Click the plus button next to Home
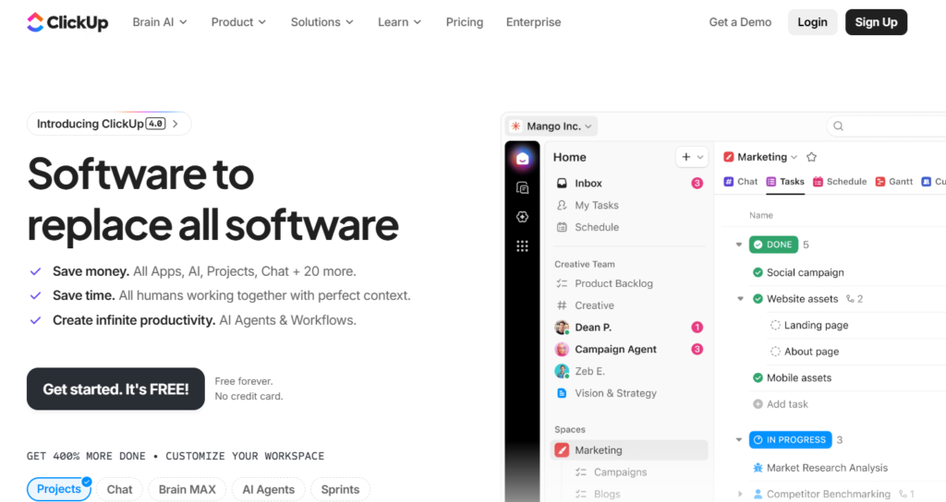The height and width of the screenshot is (502, 946). (686, 157)
